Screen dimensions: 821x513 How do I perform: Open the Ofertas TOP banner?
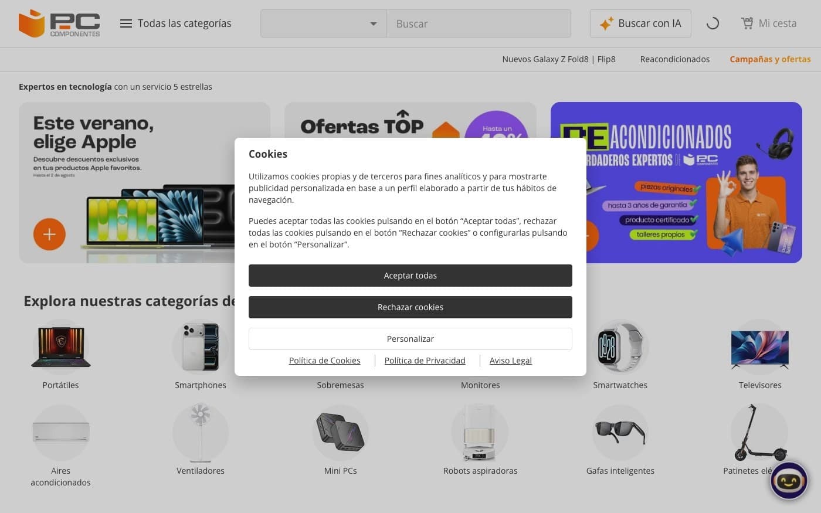(x=410, y=121)
